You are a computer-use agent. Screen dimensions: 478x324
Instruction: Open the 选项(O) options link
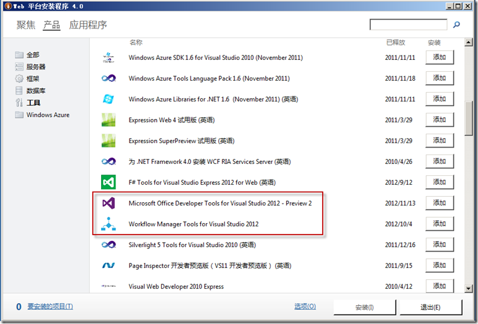click(x=305, y=306)
